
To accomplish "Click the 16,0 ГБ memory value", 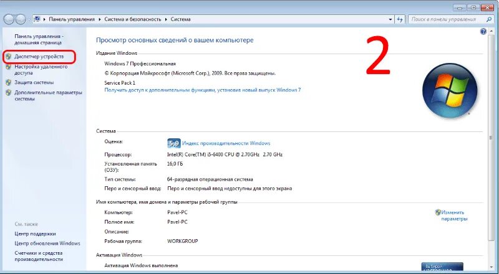I will click(x=175, y=164).
